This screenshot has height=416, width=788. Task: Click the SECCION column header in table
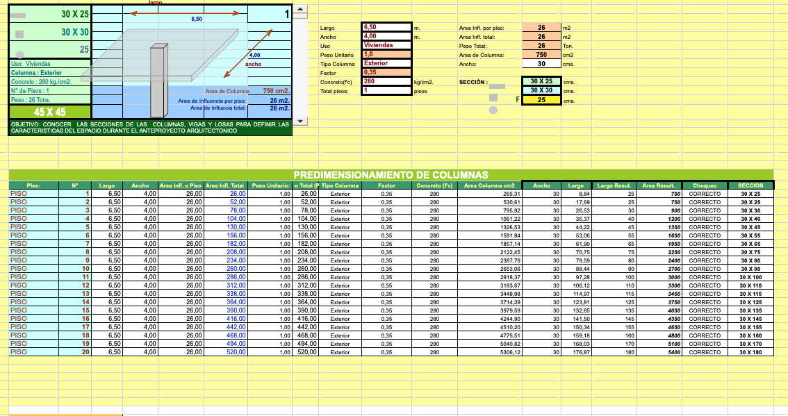[x=750, y=185]
